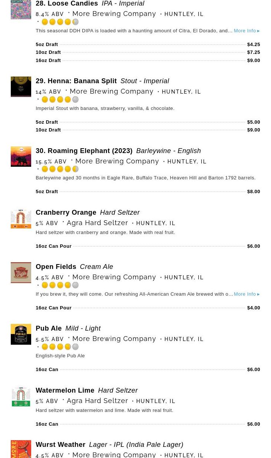The height and width of the screenshot is (458, 271).
Task: Select the Pub Ale can label icon
Action: click(21, 334)
